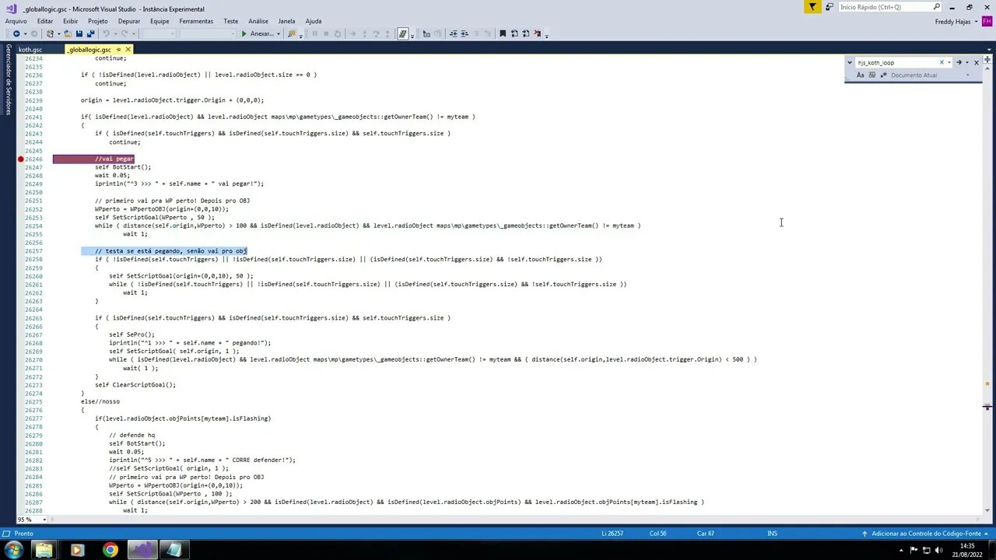
Task: Toggle Match whole word in find box
Action: click(x=872, y=75)
